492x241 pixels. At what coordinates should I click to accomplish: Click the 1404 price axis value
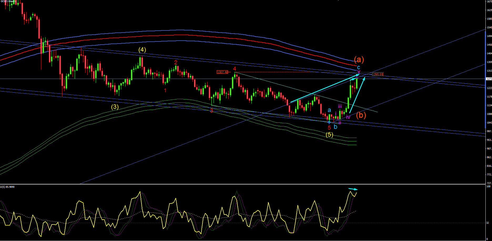pyautogui.click(x=489, y=53)
